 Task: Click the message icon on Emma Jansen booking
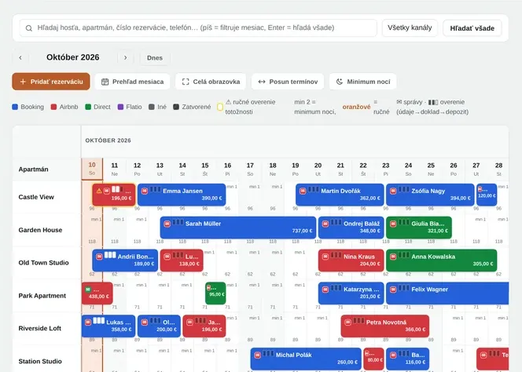click(145, 191)
